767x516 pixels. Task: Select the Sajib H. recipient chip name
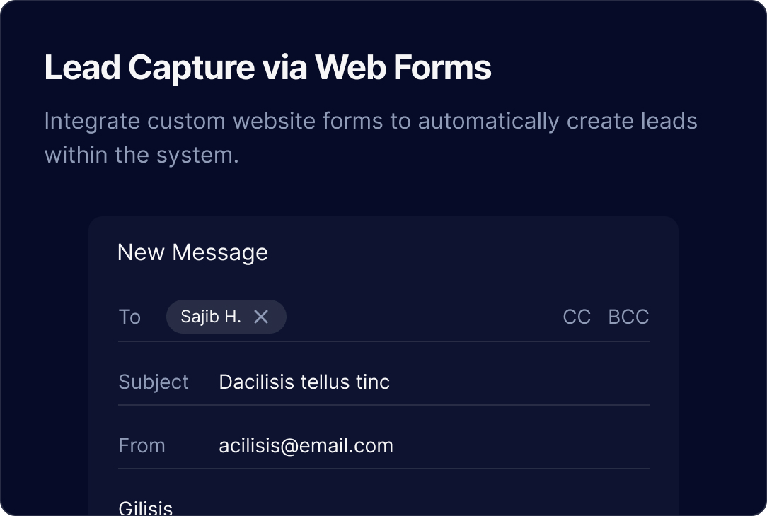click(210, 317)
